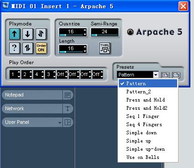The image size is (194, 168).
Task: Click the Remove preset minus icon
Action: (x=176, y=75)
